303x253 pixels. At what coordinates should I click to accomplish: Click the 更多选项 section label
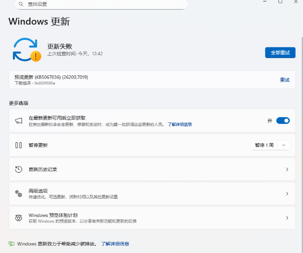coord(19,103)
